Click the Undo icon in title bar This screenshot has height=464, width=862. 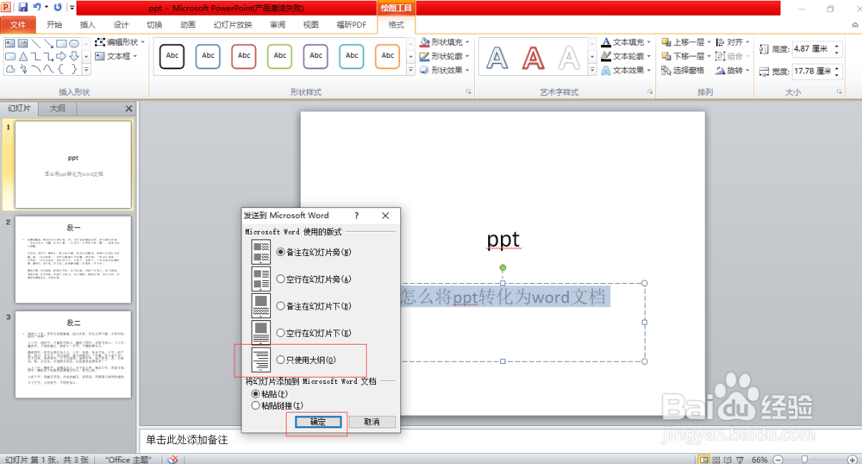click(37, 8)
